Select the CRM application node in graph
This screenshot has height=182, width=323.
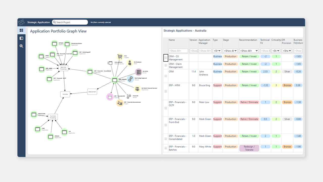pyautogui.click(x=38, y=129)
